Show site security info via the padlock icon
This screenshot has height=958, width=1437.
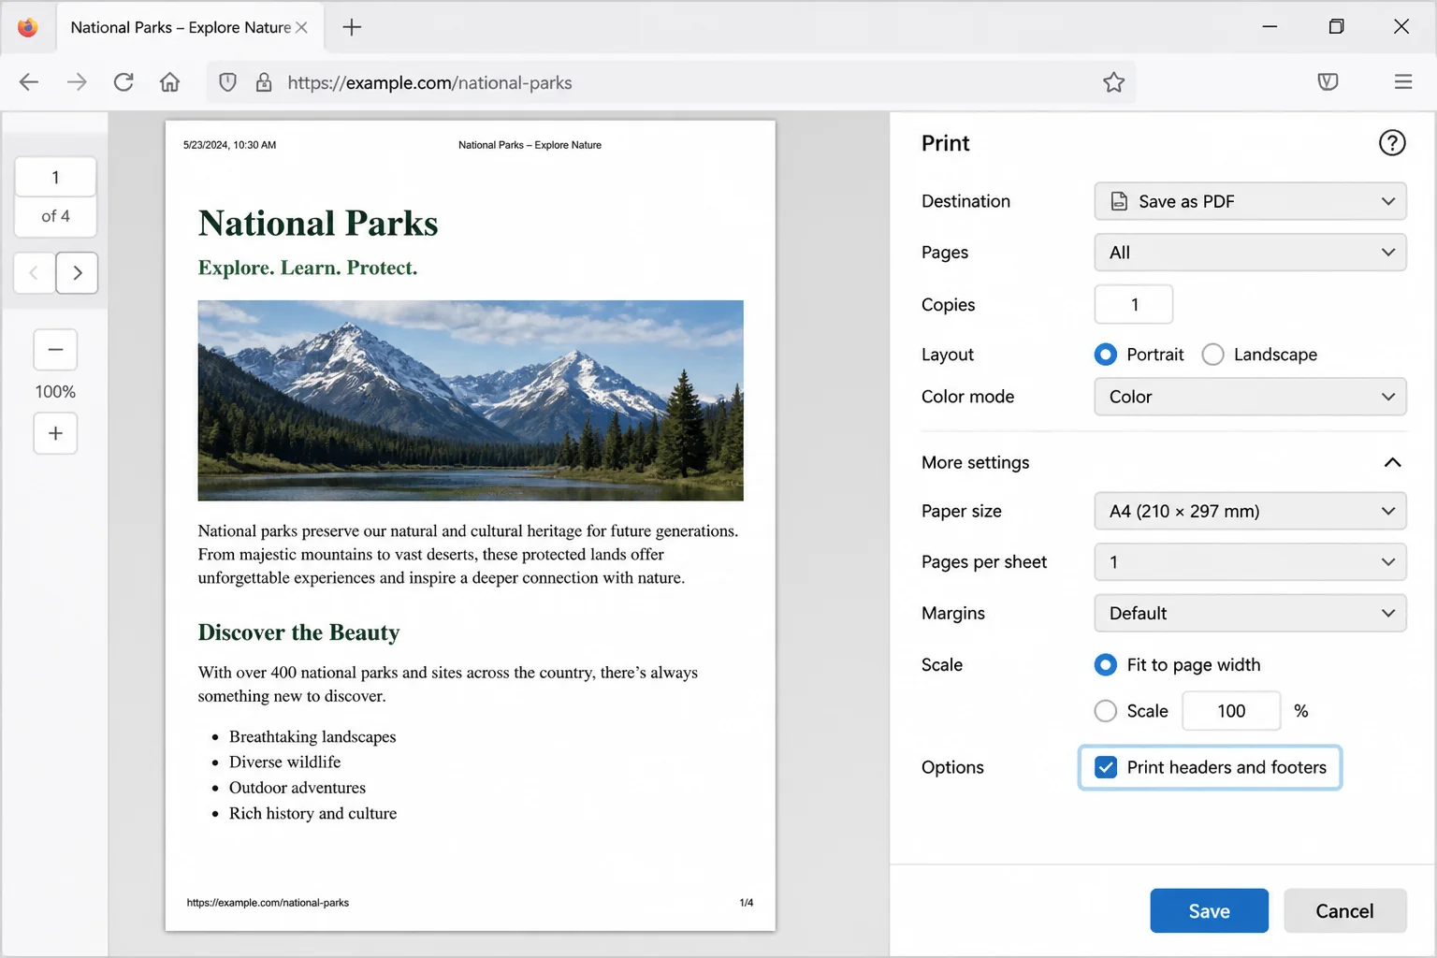coord(264,82)
